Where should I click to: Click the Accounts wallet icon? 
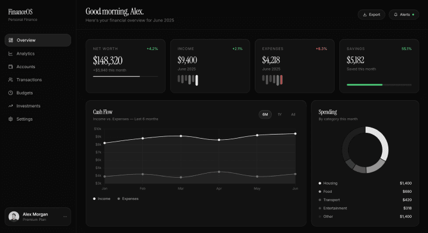click(10, 66)
